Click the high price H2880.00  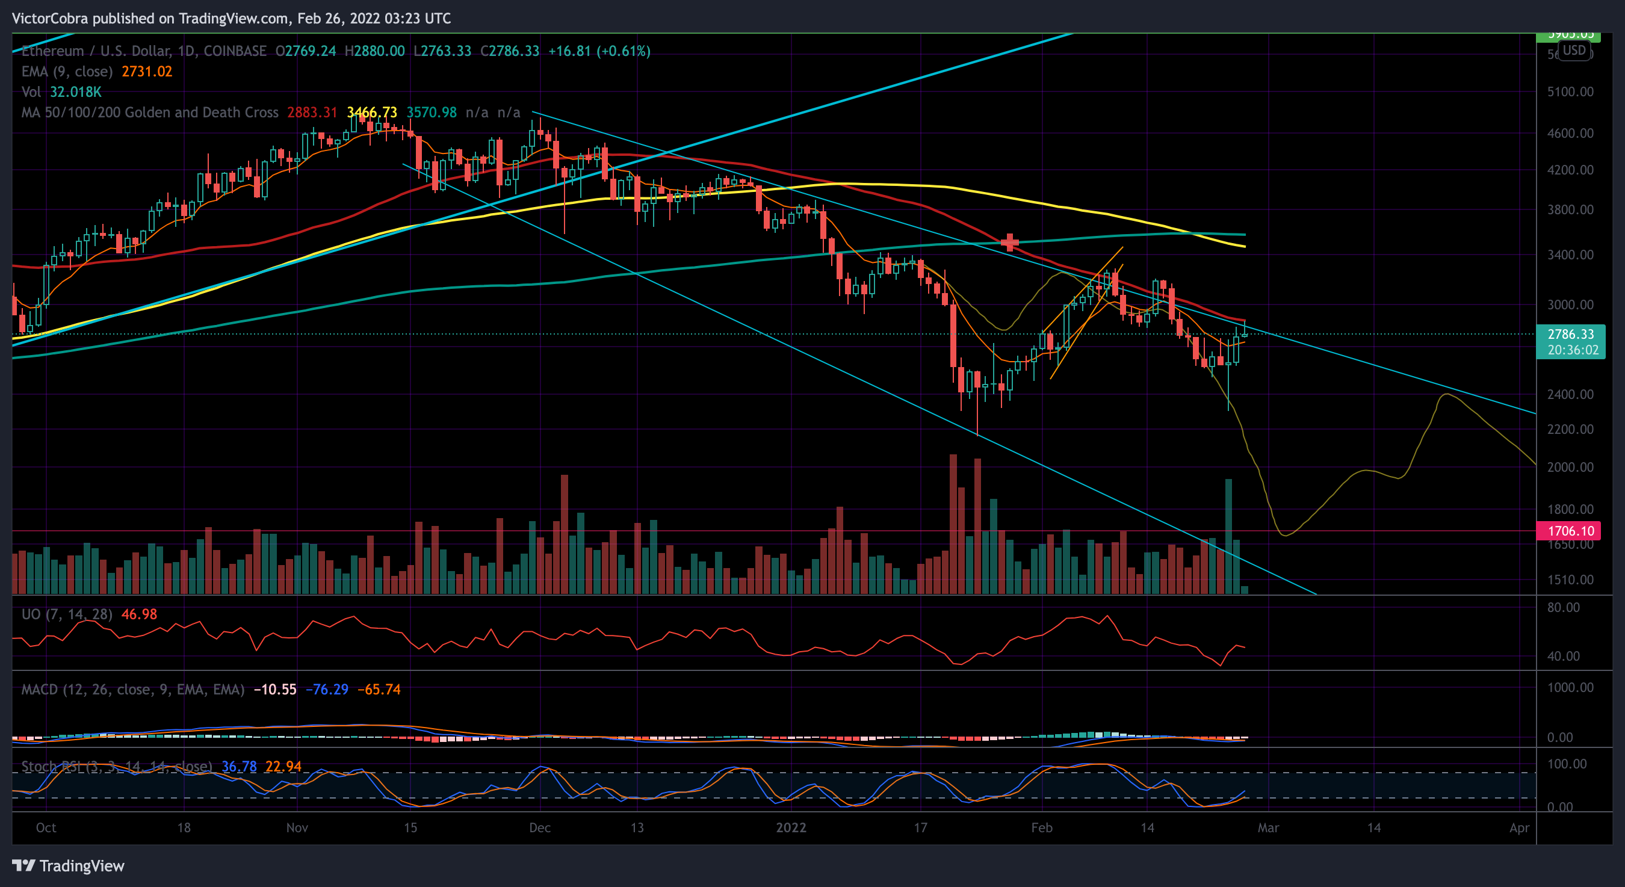coord(375,51)
